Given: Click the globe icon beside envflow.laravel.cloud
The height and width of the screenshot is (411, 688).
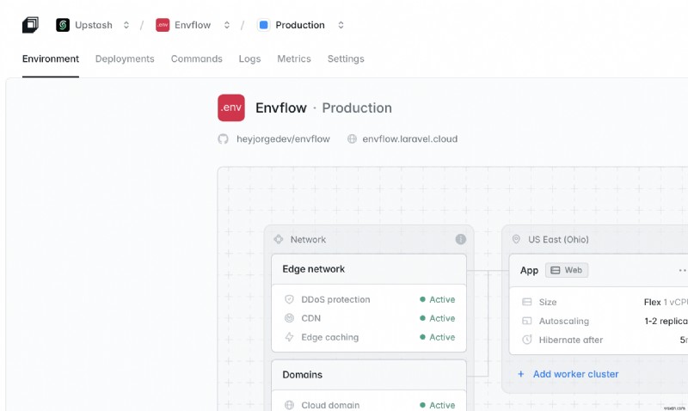Looking at the screenshot, I should click(352, 139).
